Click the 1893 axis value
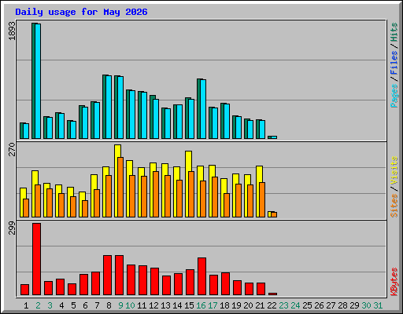This screenshot has height=314, width=403. click(12, 31)
